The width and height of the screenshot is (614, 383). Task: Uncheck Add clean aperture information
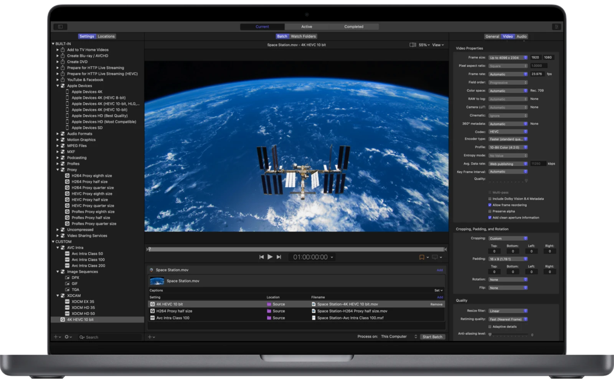pos(490,218)
